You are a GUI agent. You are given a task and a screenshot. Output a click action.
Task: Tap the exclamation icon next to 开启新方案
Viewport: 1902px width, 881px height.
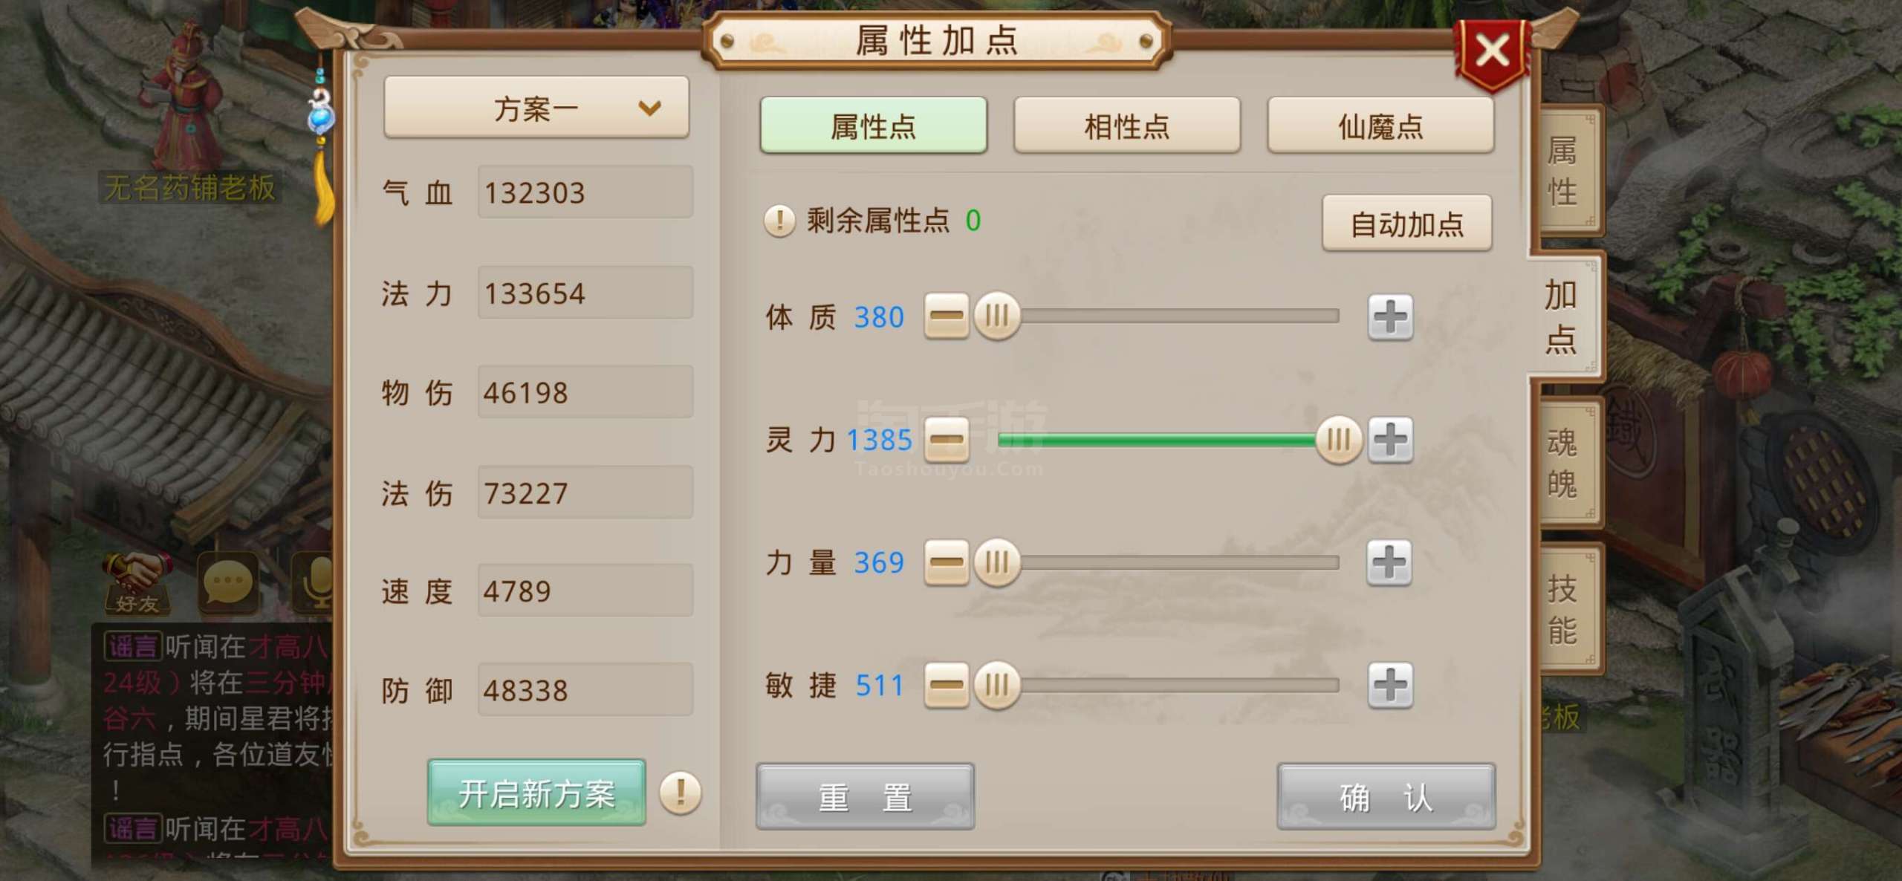pyautogui.click(x=680, y=793)
